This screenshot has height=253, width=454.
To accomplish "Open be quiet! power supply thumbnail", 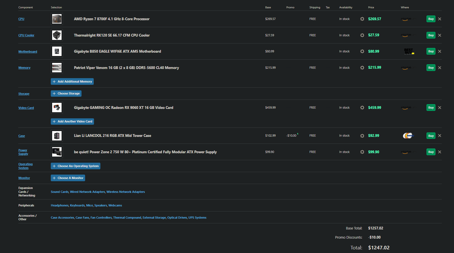I will 57,152.
